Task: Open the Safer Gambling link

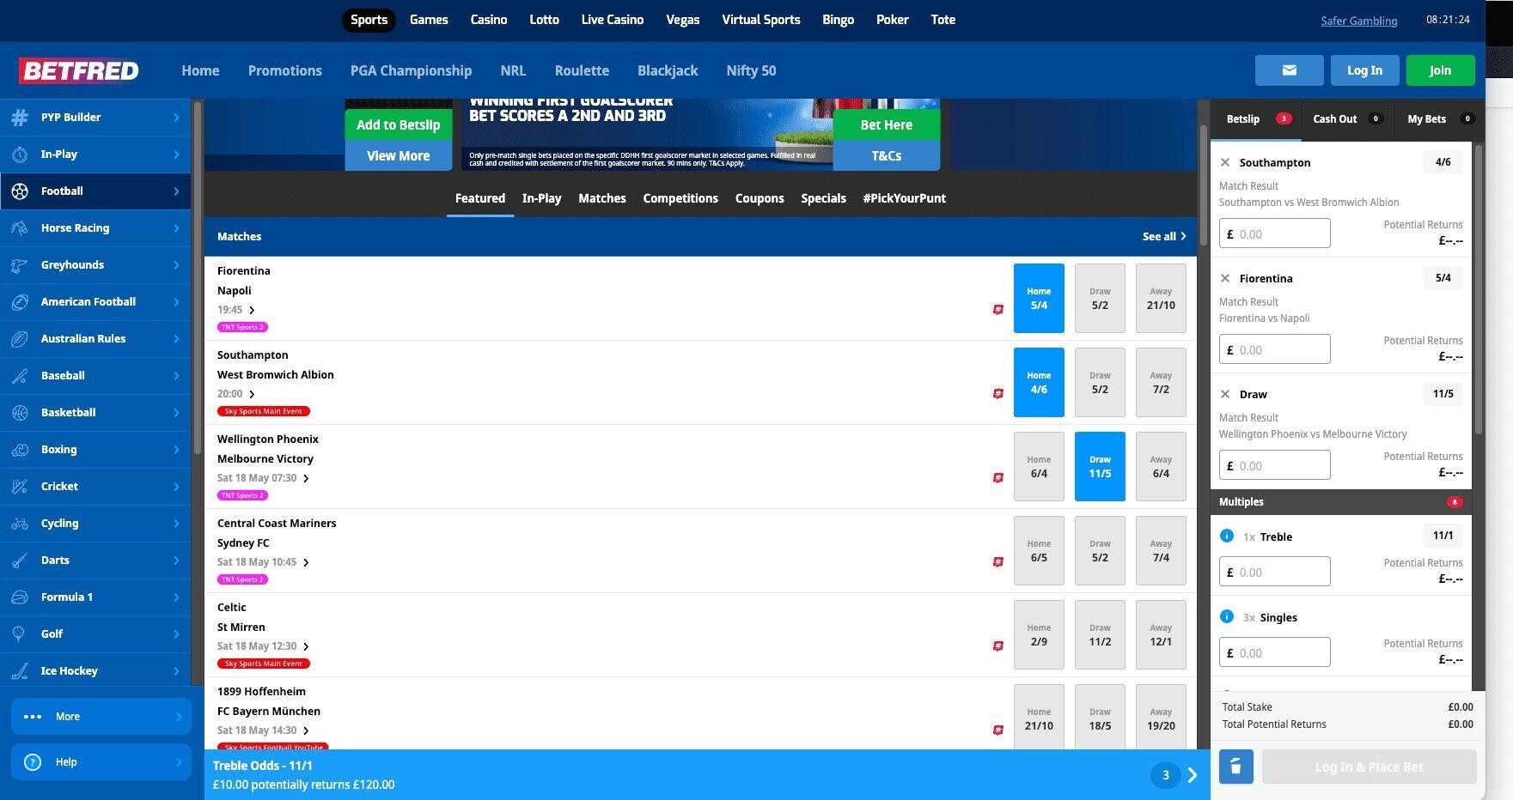Action: click(x=1358, y=21)
